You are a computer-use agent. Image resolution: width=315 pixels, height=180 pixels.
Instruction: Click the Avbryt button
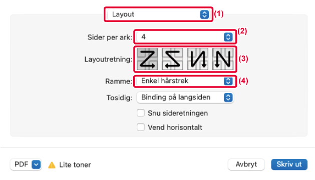tap(246, 164)
